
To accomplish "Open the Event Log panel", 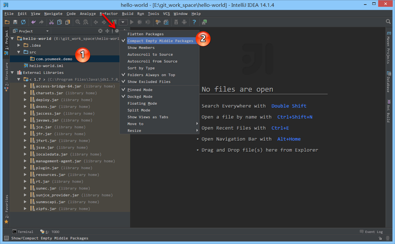I will (x=371, y=232).
